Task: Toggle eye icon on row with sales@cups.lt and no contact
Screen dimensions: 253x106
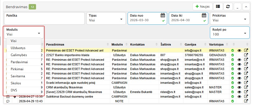Action: click(239, 87)
